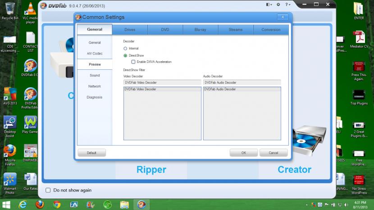Open Top Plugins desktop icon
Image resolution: width=374 pixels, height=210 pixels.
coord(359,97)
